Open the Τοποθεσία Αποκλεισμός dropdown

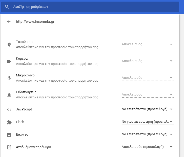[148, 44]
